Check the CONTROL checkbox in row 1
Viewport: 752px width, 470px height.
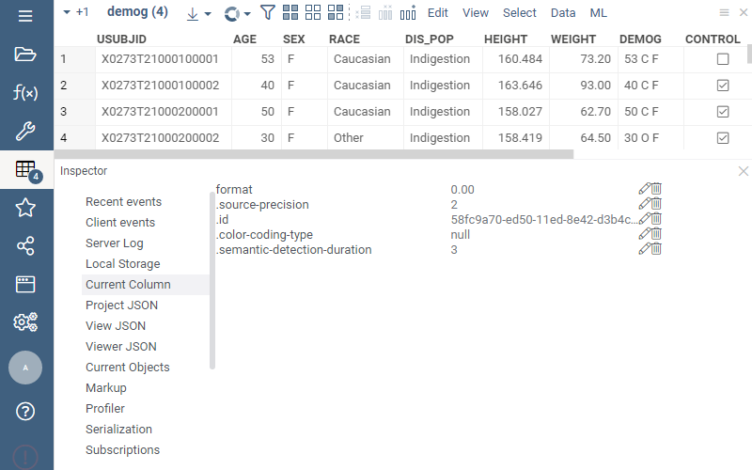coord(722,59)
